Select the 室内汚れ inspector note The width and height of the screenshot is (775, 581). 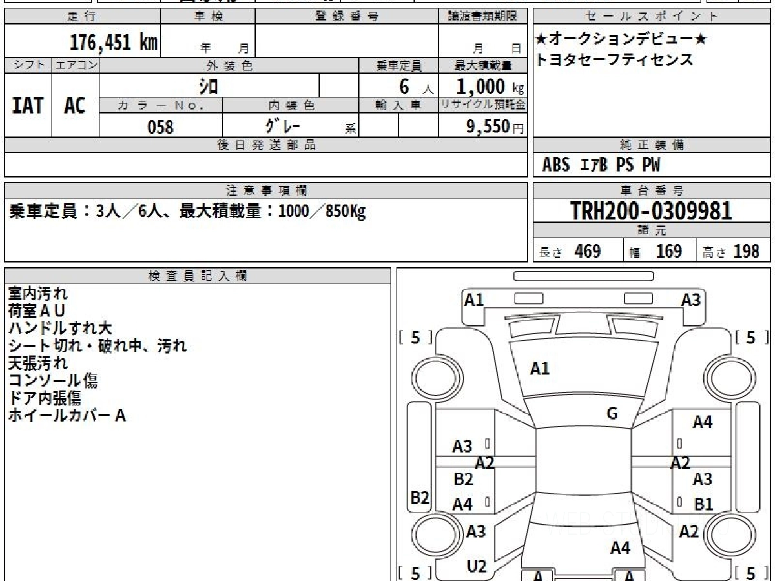(x=38, y=293)
